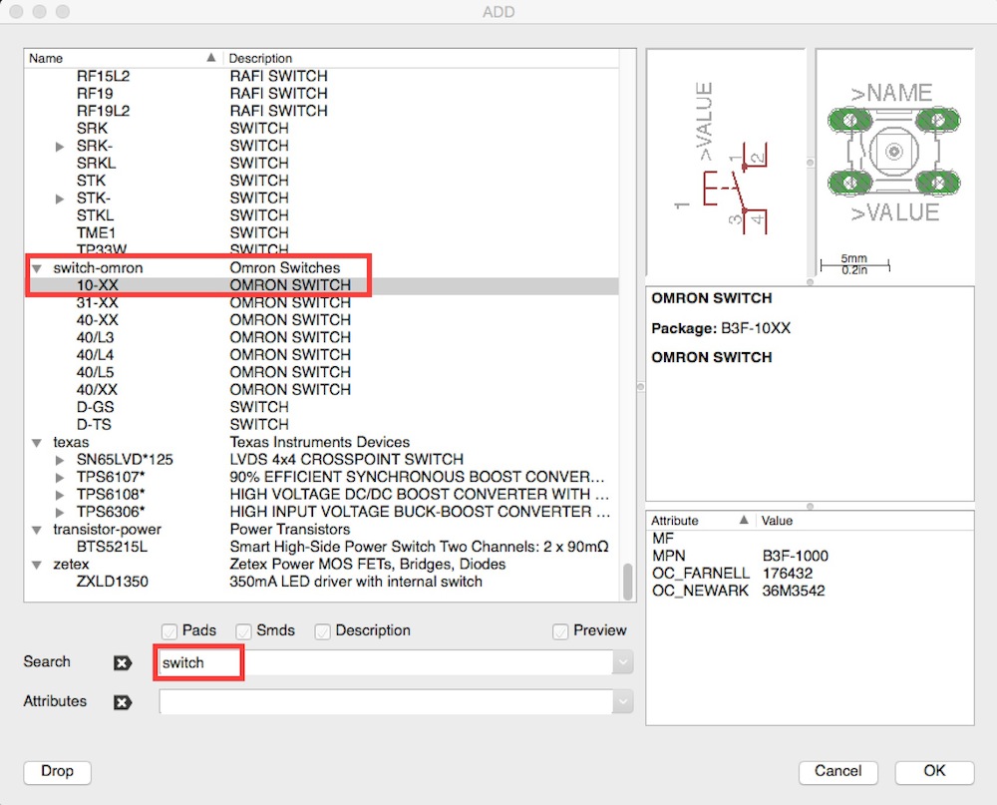Select the 40/XX device row
The height and width of the screenshot is (805, 997).
point(321,390)
